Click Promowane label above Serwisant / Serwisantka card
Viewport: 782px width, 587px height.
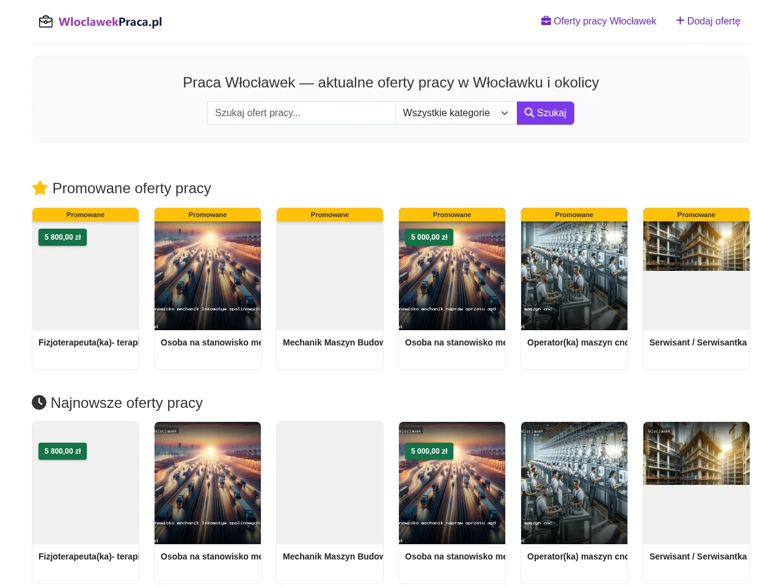pos(696,215)
